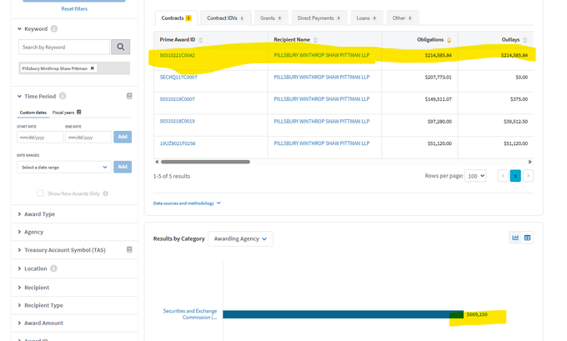Screen dimensions: 567x341
Task: Remove the Pillsbury Winthrop Shaw Pittman keyword chip
Action: coord(93,68)
